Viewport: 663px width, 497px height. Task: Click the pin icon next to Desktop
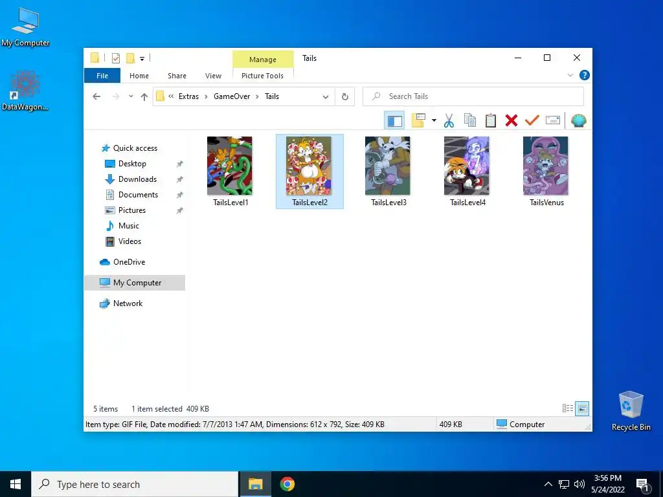pos(180,164)
